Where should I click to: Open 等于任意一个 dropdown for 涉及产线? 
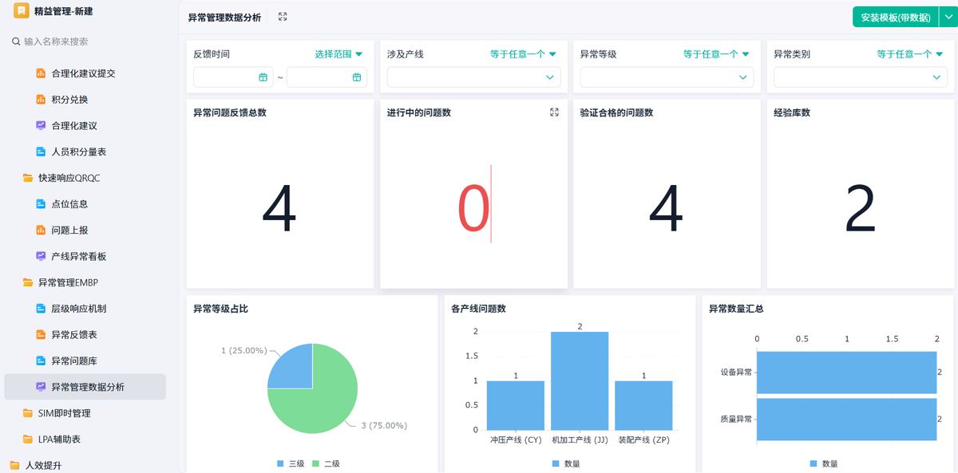pos(523,54)
